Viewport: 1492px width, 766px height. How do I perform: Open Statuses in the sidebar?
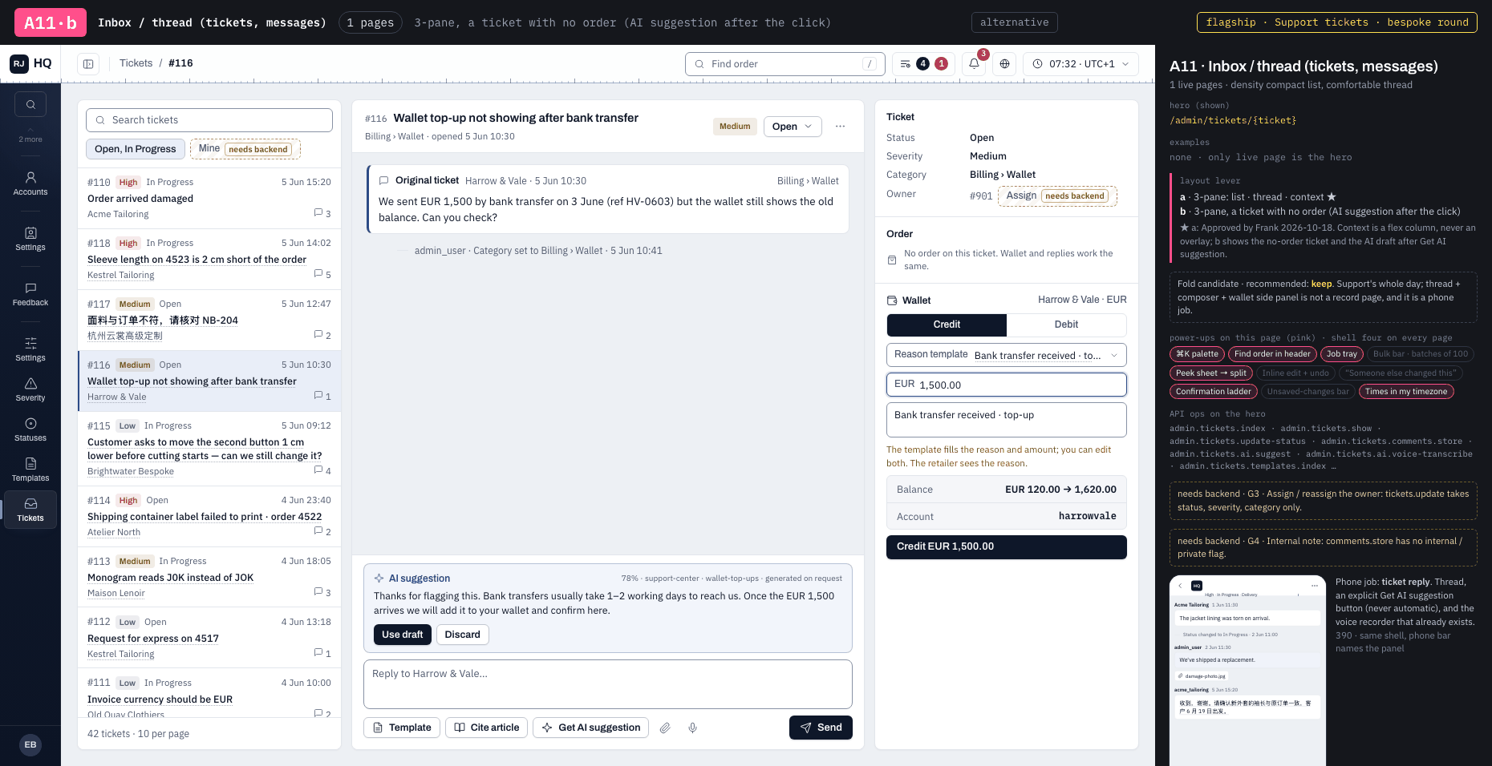tap(30, 429)
